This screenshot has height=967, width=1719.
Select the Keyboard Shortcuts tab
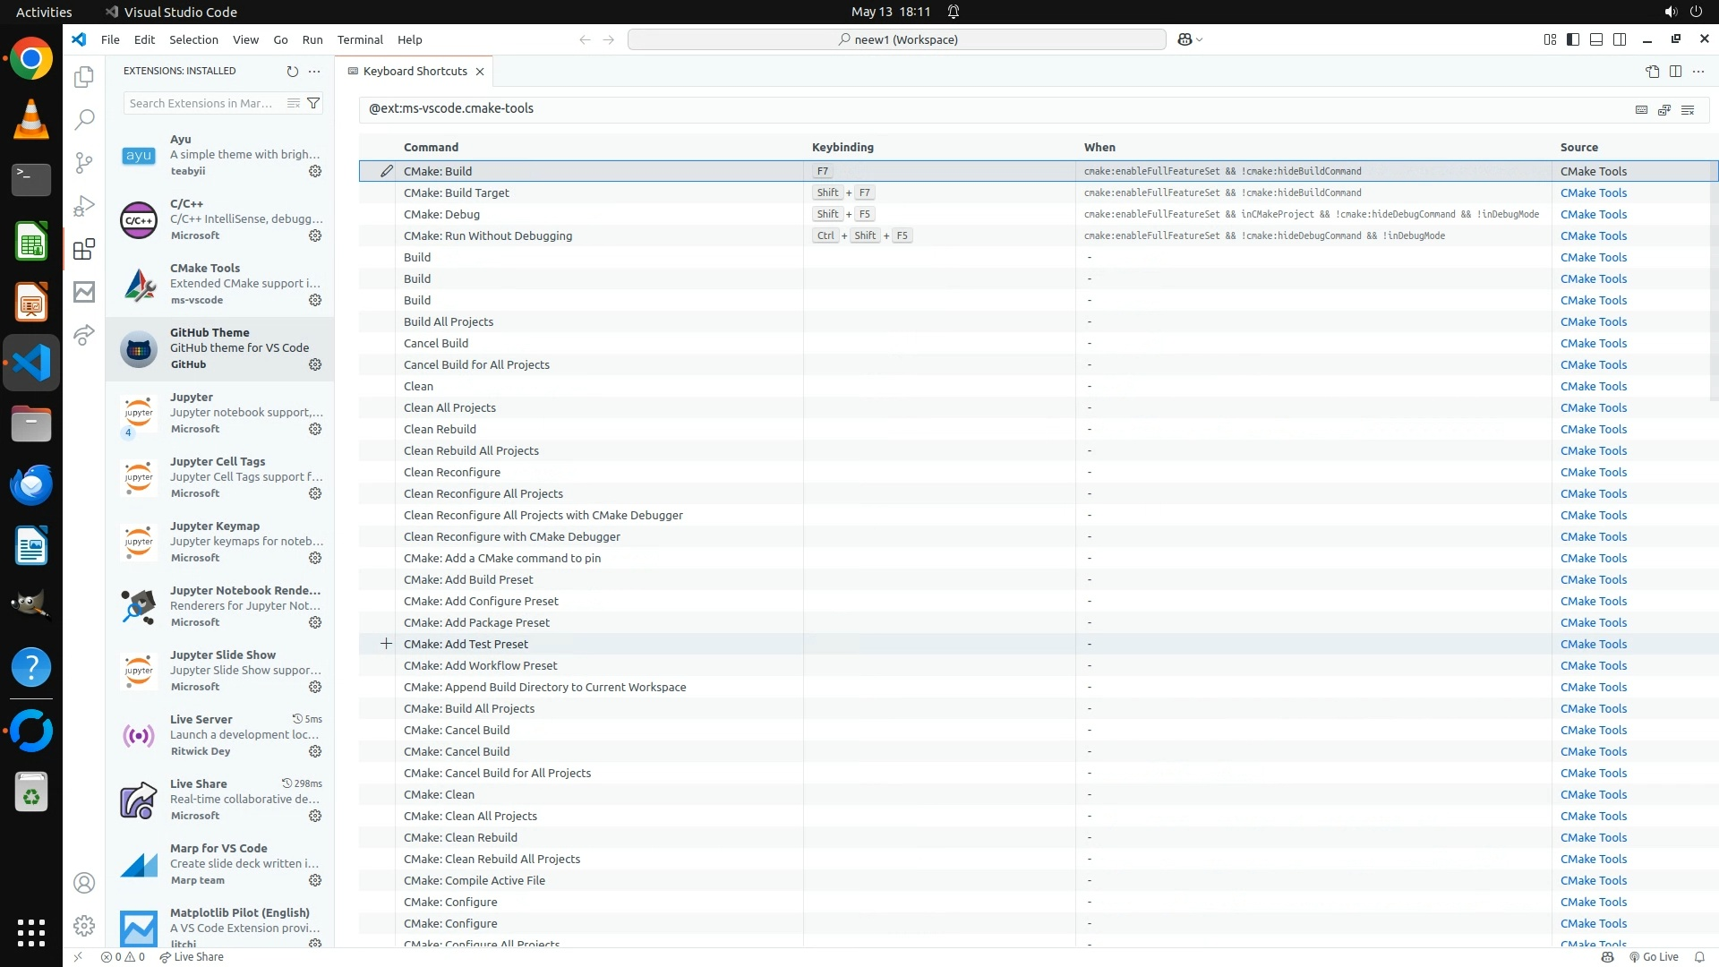(415, 71)
